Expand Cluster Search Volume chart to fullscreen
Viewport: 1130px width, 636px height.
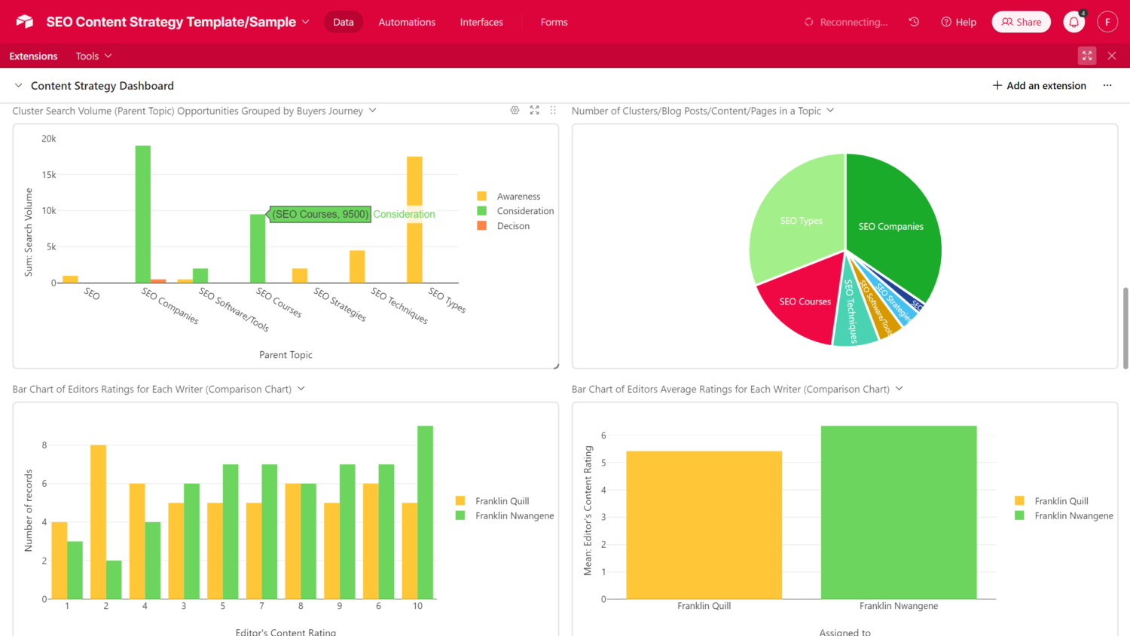534,111
